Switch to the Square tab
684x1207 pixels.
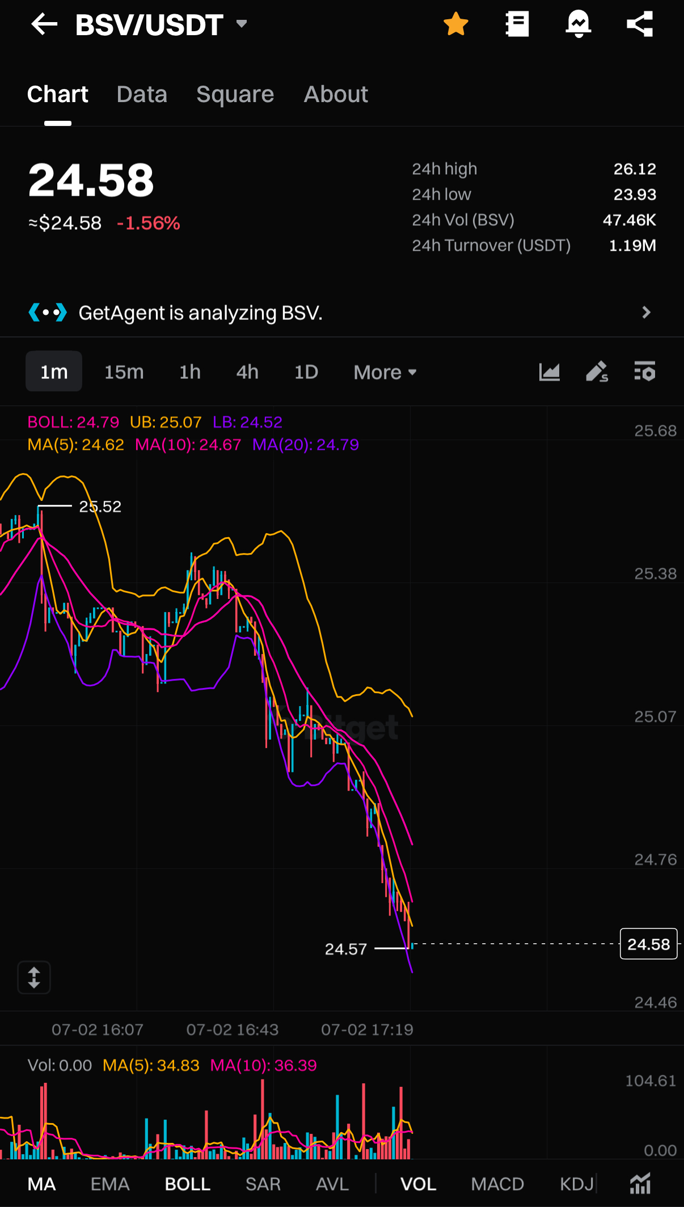pyautogui.click(x=235, y=94)
